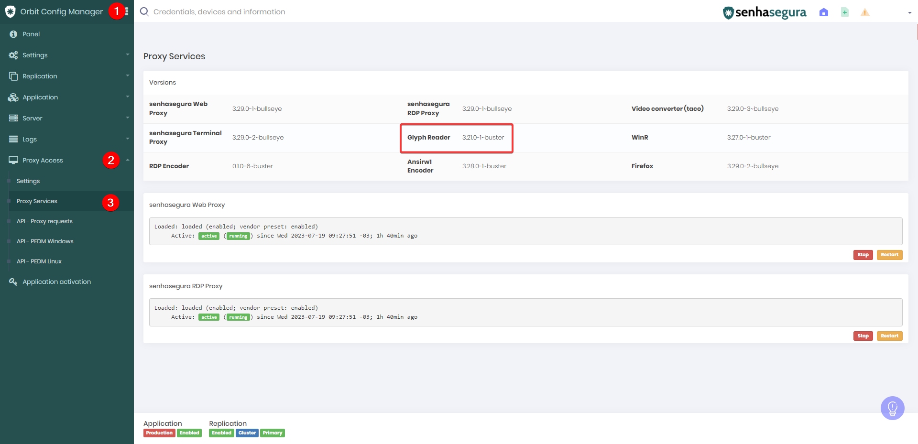Stop the senhasegura RDP Proxy service
918x444 pixels.
pyautogui.click(x=863, y=336)
